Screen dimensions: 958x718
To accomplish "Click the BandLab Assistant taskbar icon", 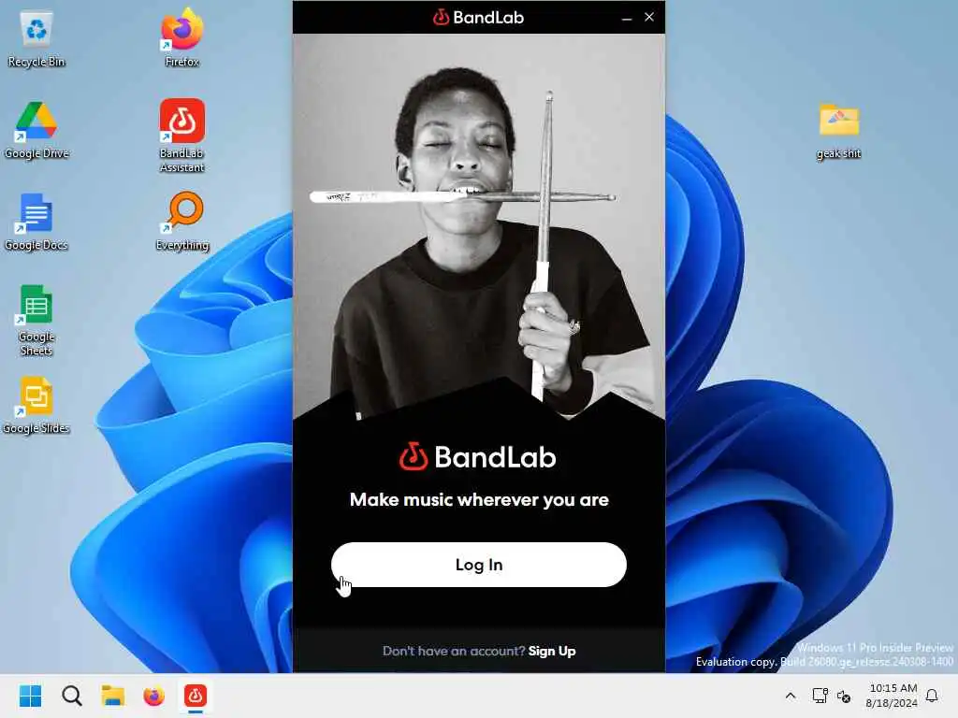I will pos(196,696).
